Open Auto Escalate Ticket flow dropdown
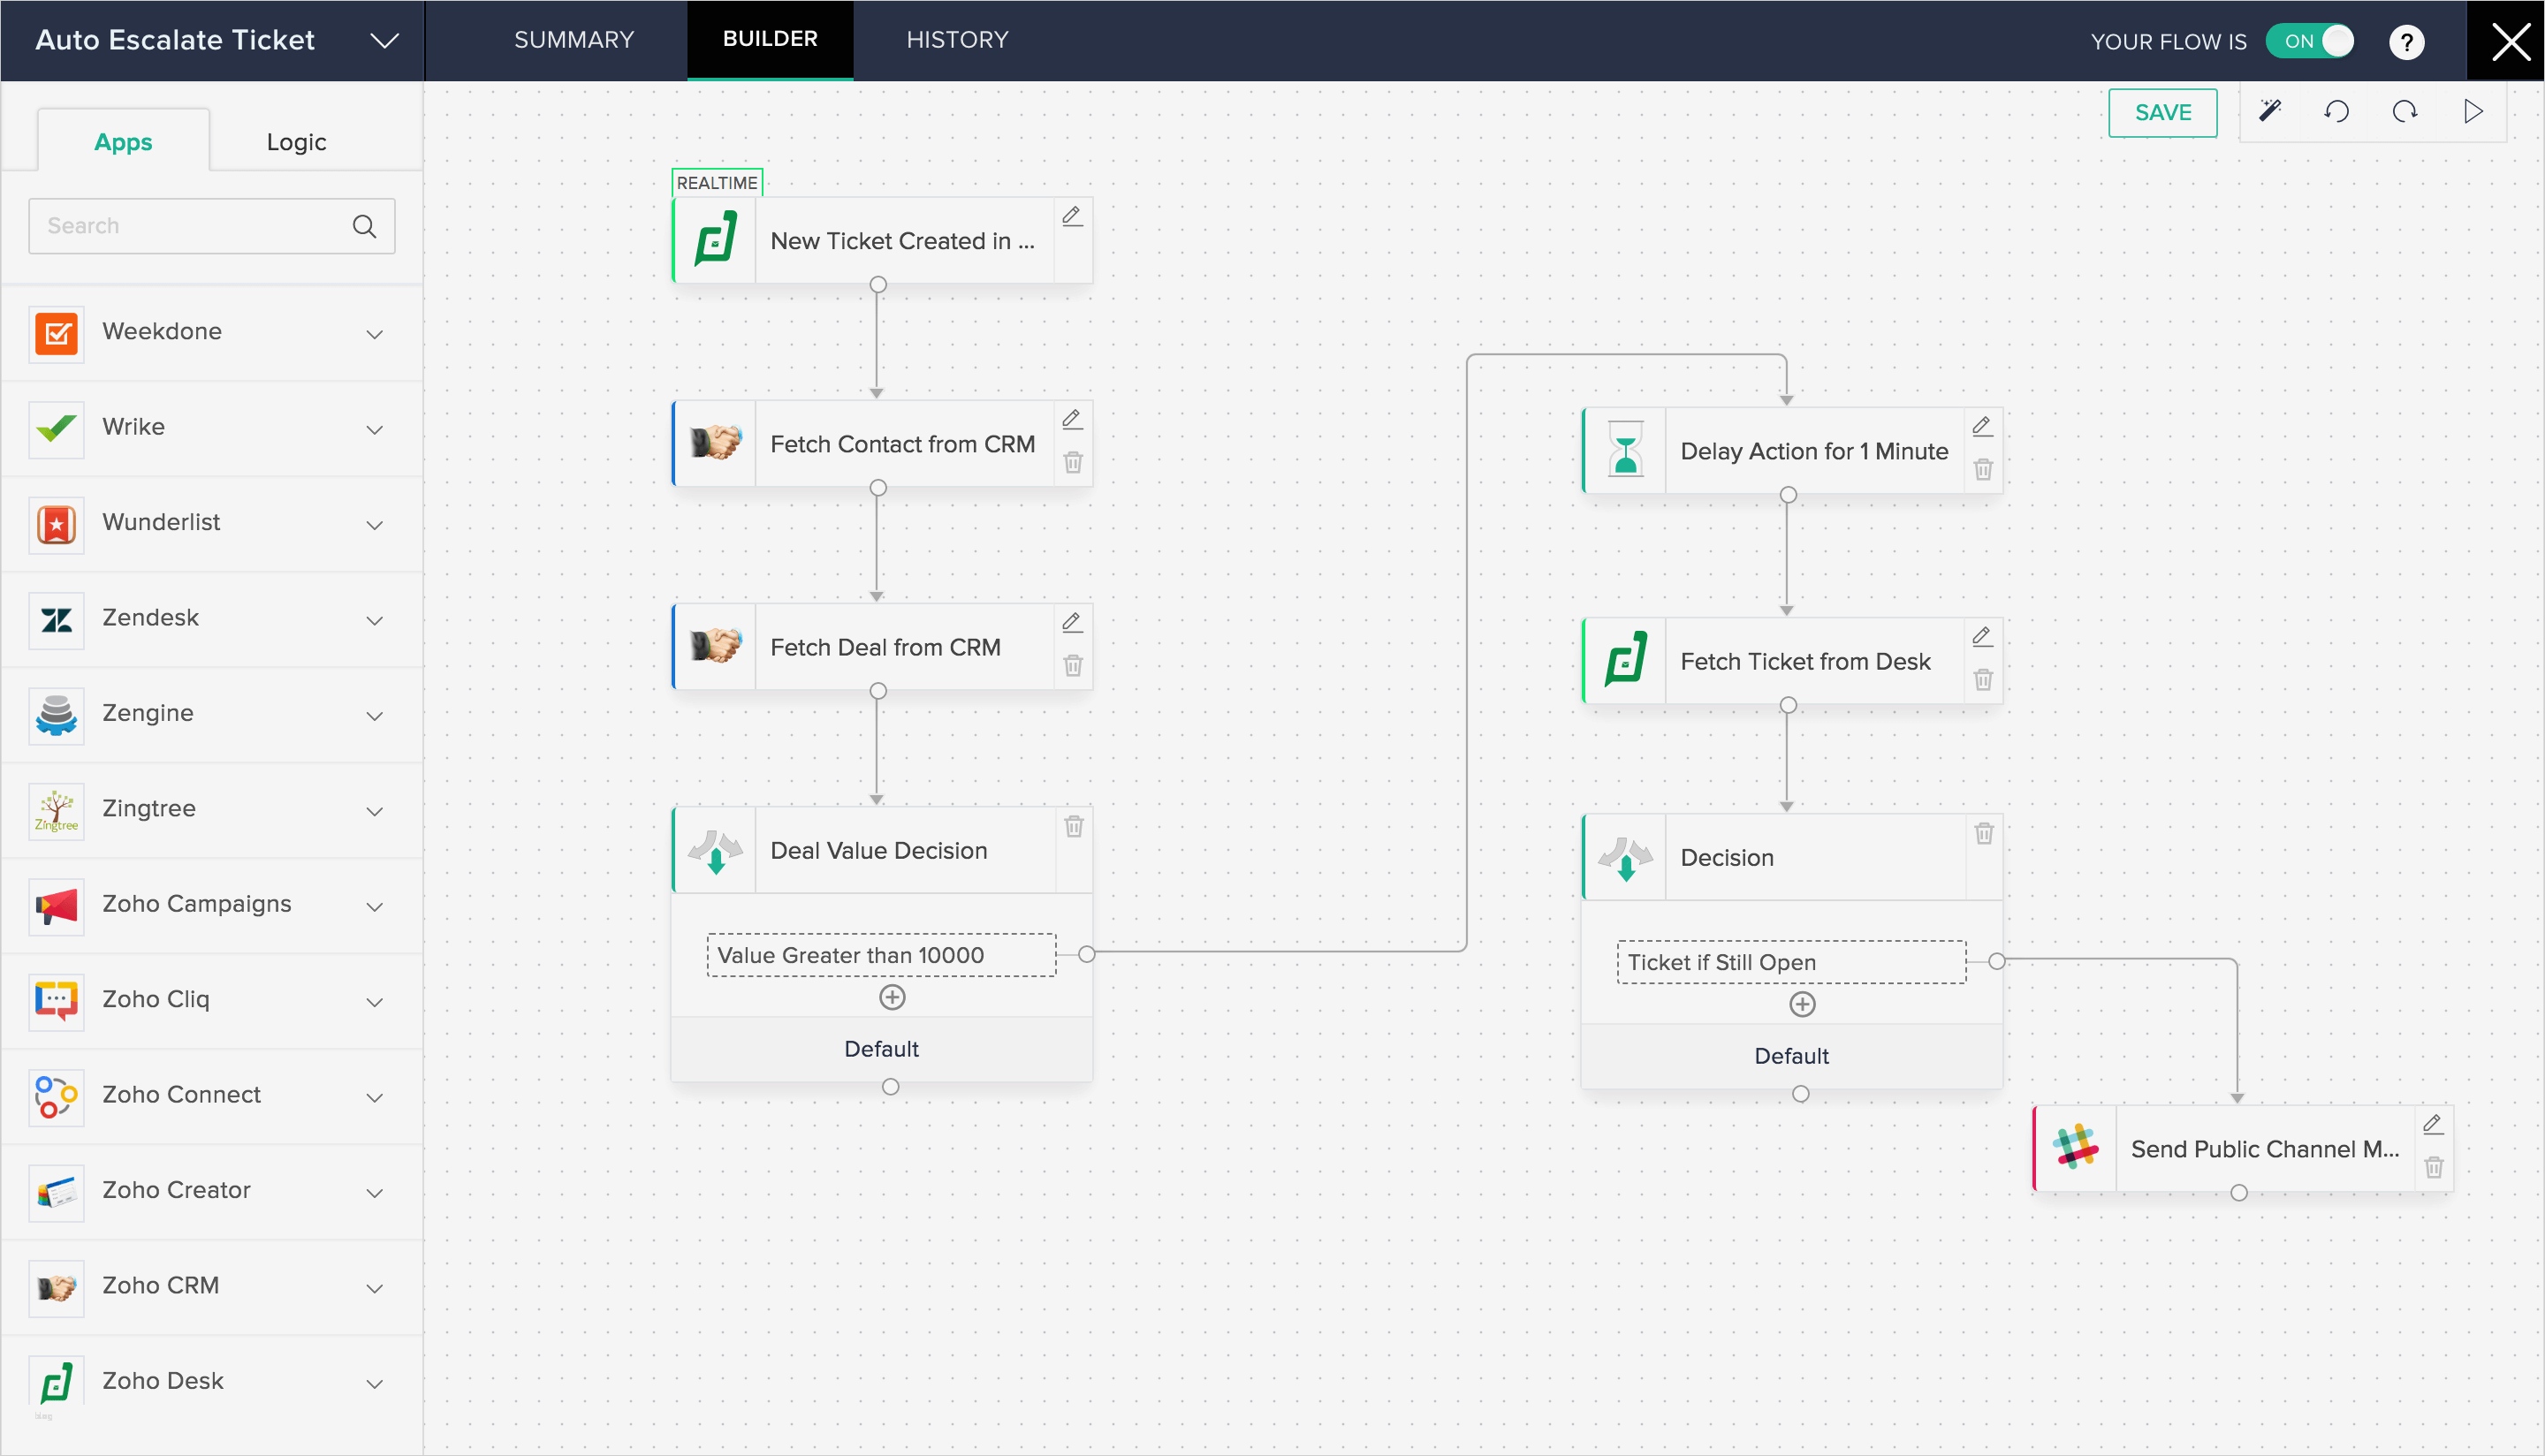2545x1456 pixels. click(384, 41)
